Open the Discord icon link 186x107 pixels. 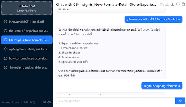pyautogui.click(x=49, y=102)
